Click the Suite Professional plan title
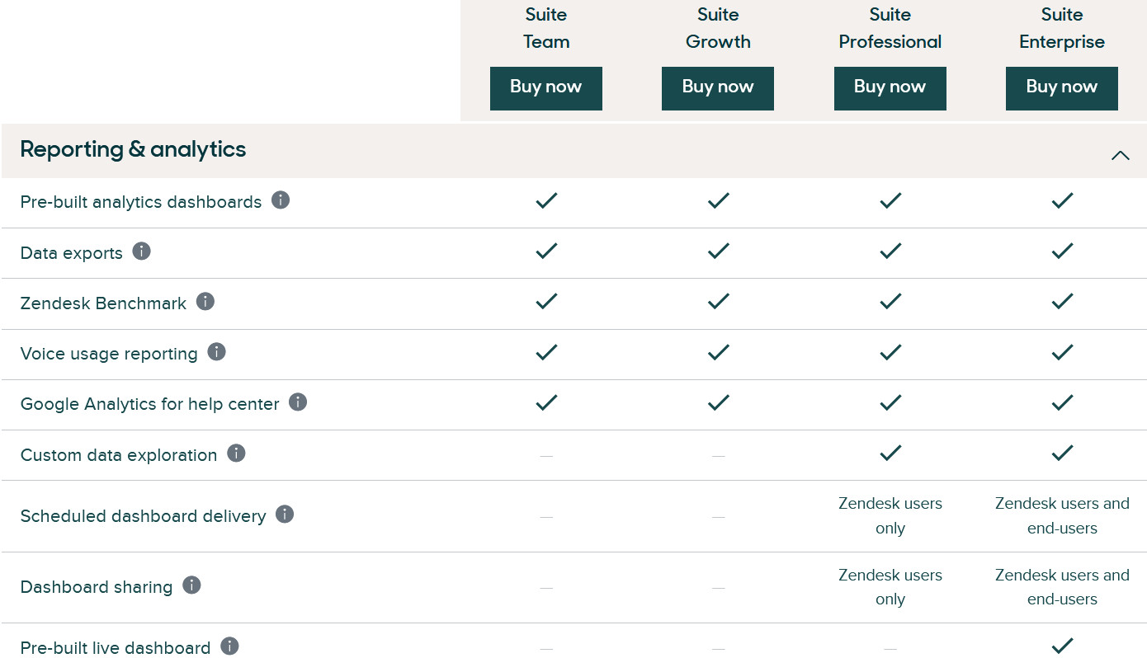 coord(890,28)
